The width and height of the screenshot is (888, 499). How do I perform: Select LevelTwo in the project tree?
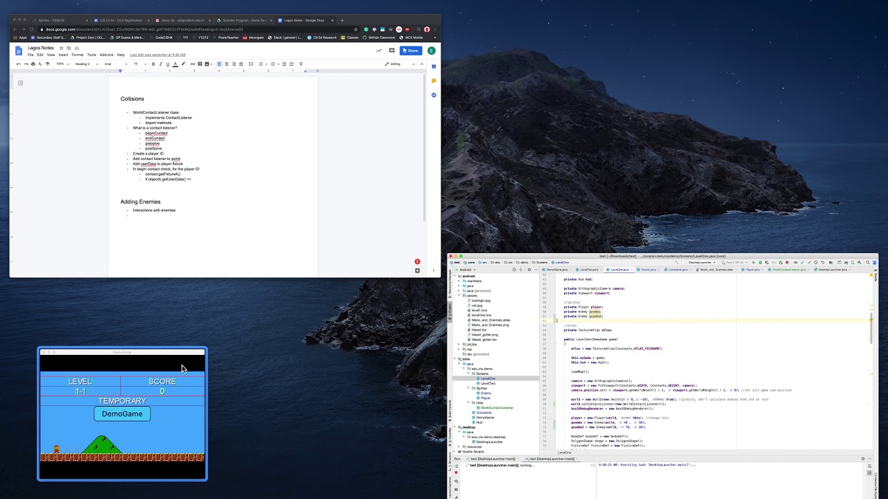(487, 383)
